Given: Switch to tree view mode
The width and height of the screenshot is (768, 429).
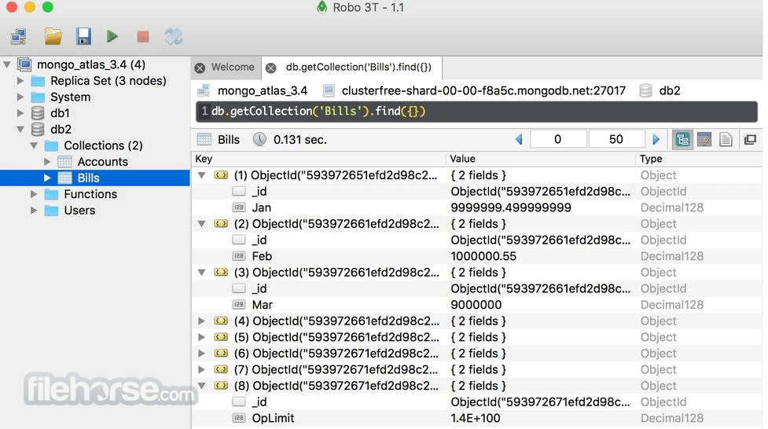Looking at the screenshot, I should click(682, 140).
